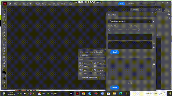Clear the first prompt box with X
Viewport: 172px width, 96px height.
[154, 35]
